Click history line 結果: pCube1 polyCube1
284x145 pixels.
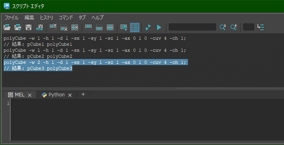click(x=38, y=44)
